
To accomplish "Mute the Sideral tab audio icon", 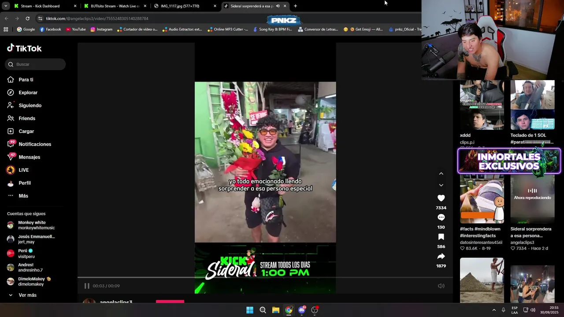I will click(278, 6).
